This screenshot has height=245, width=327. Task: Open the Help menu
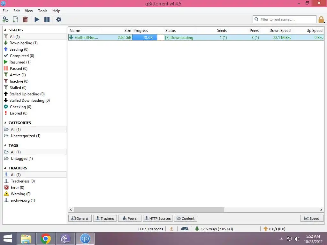click(56, 11)
